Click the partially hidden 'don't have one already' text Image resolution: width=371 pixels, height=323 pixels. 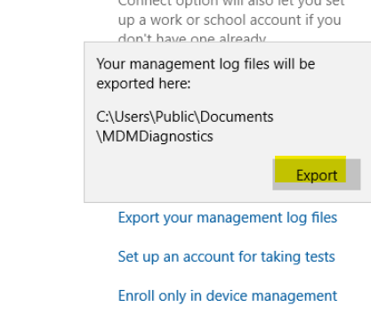pyautogui.click(x=192, y=38)
